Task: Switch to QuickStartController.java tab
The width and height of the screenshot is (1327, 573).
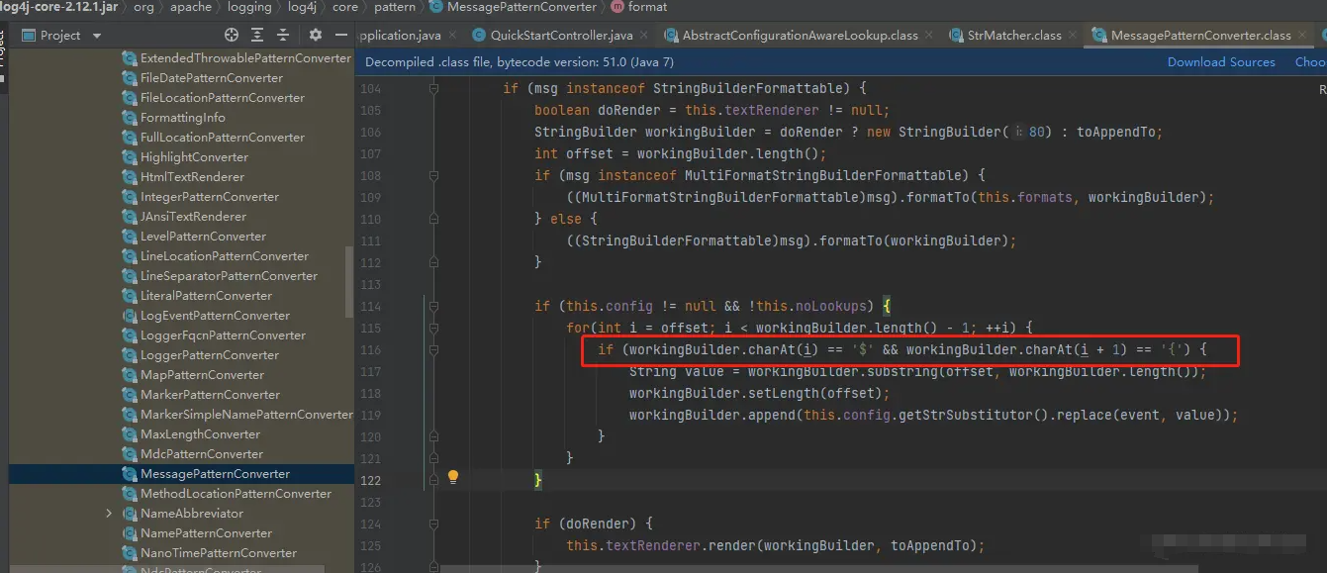Action: pos(560,36)
